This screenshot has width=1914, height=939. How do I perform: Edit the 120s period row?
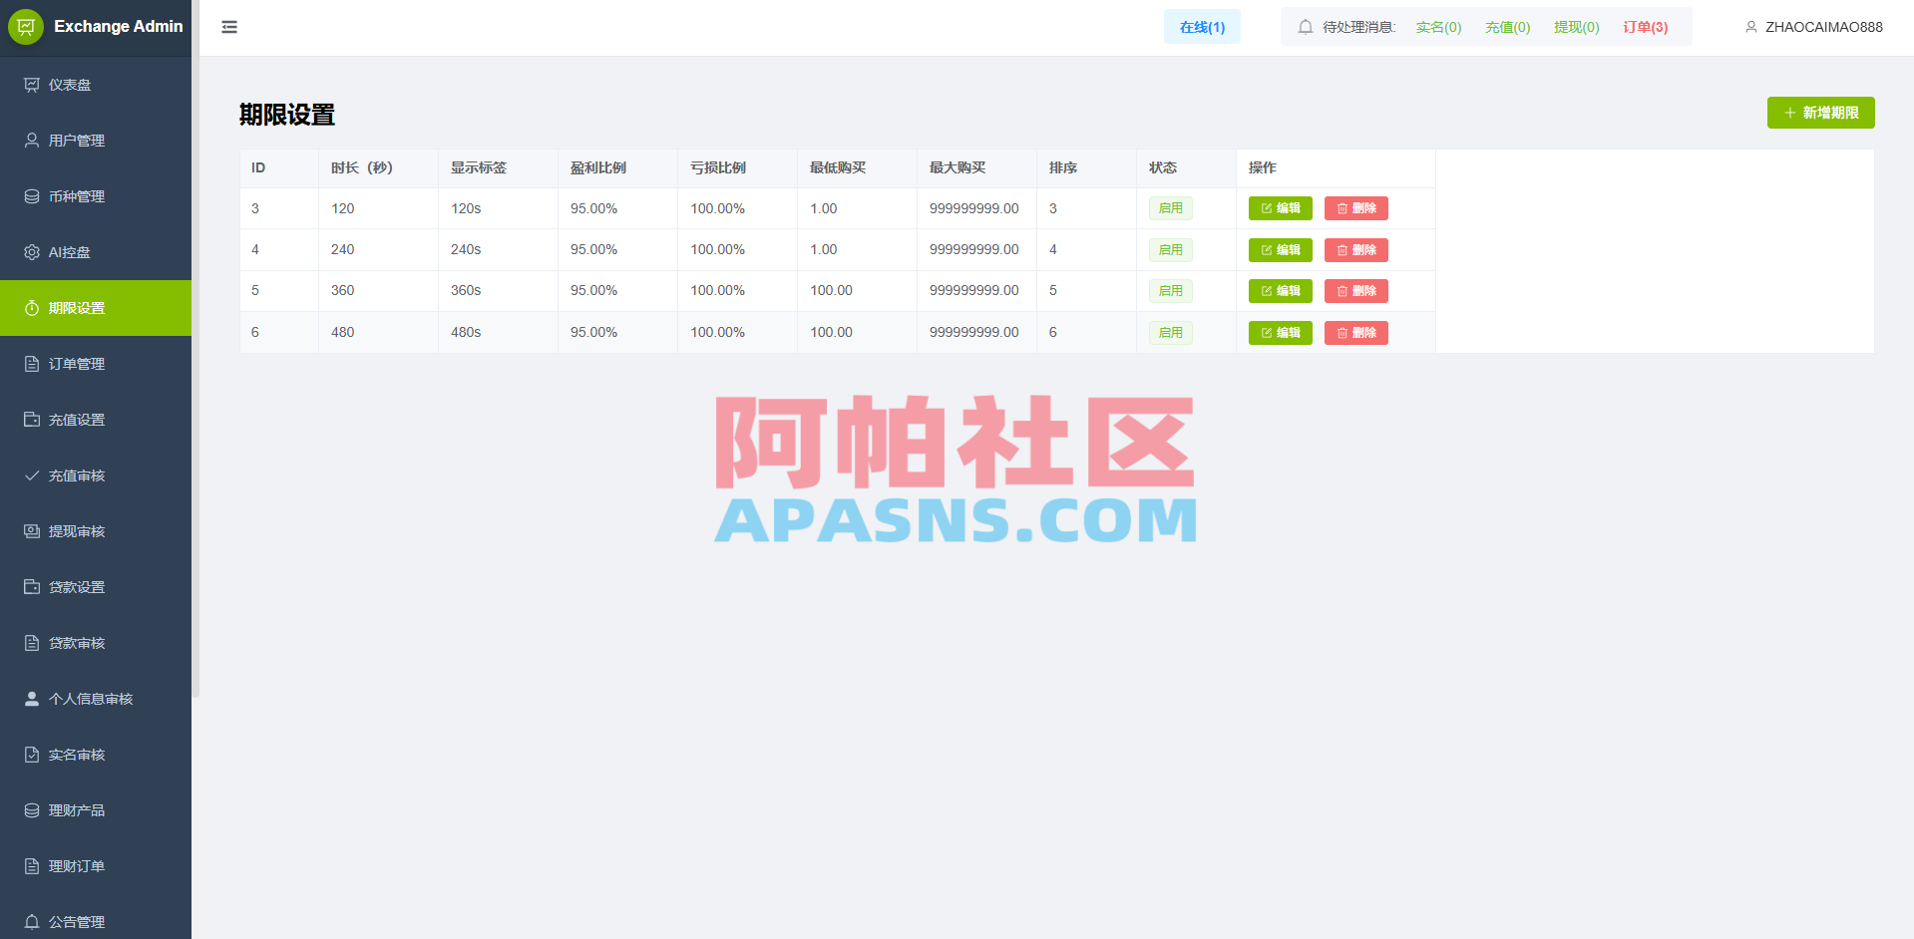click(x=1280, y=208)
